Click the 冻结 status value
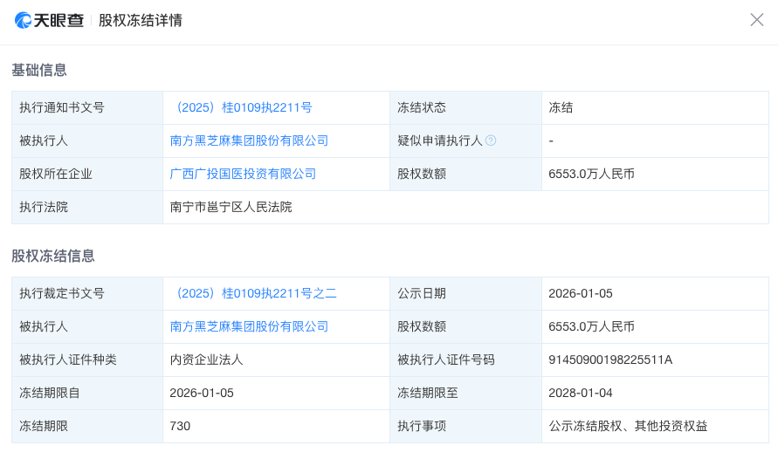The image size is (778, 452). [x=561, y=107]
